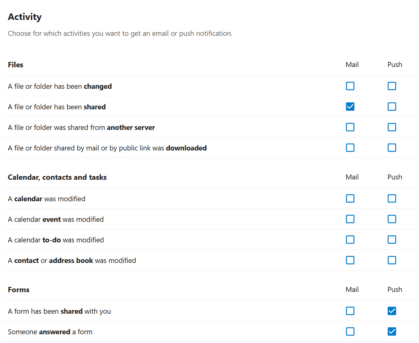Viewport: 419px width, 343px height.
Task: Check Push for shared from another server
Action: coord(392,127)
